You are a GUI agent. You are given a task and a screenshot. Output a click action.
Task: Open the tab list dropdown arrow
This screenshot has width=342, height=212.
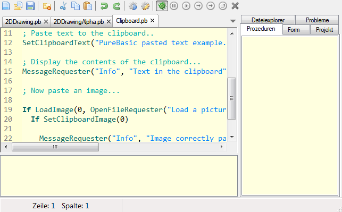[233, 21]
